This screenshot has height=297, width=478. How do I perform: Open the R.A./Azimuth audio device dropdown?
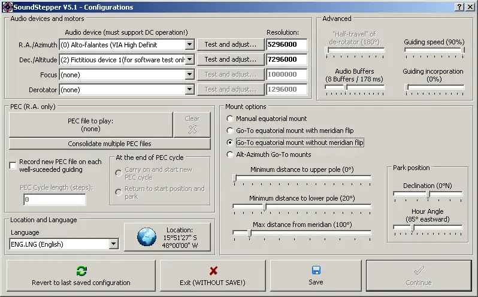point(190,45)
